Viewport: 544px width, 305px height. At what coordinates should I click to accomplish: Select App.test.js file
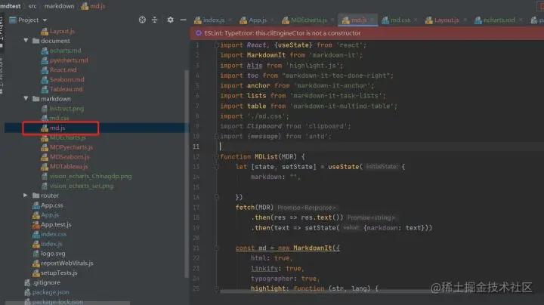52,224
